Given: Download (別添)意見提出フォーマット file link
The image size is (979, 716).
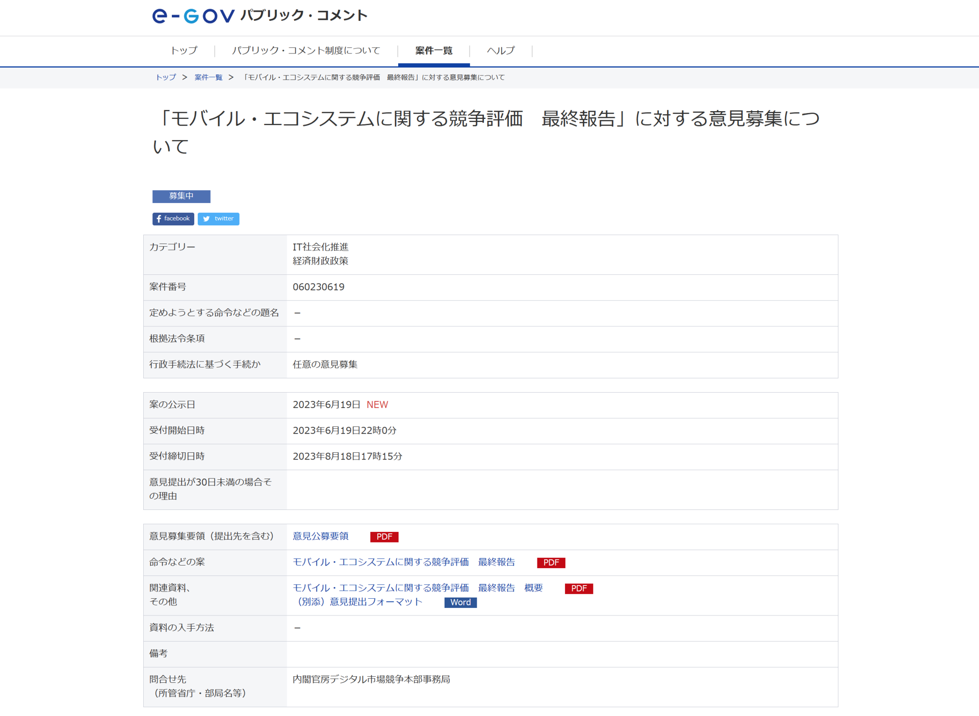Looking at the screenshot, I should click(x=357, y=602).
